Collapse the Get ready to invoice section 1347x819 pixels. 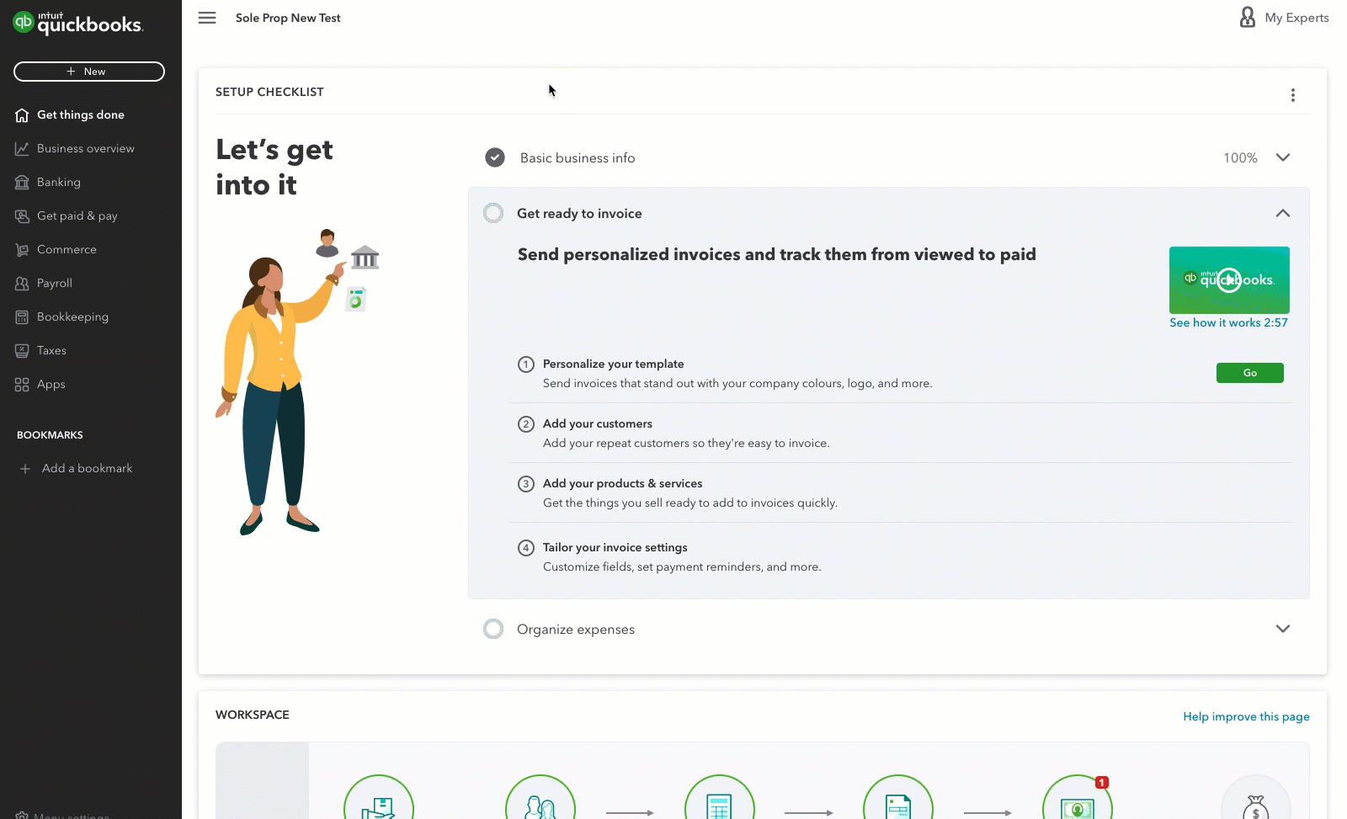1282,213
